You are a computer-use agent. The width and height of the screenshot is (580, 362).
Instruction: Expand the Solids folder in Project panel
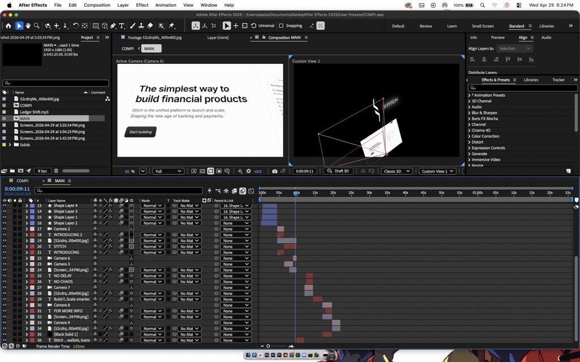pos(9,144)
